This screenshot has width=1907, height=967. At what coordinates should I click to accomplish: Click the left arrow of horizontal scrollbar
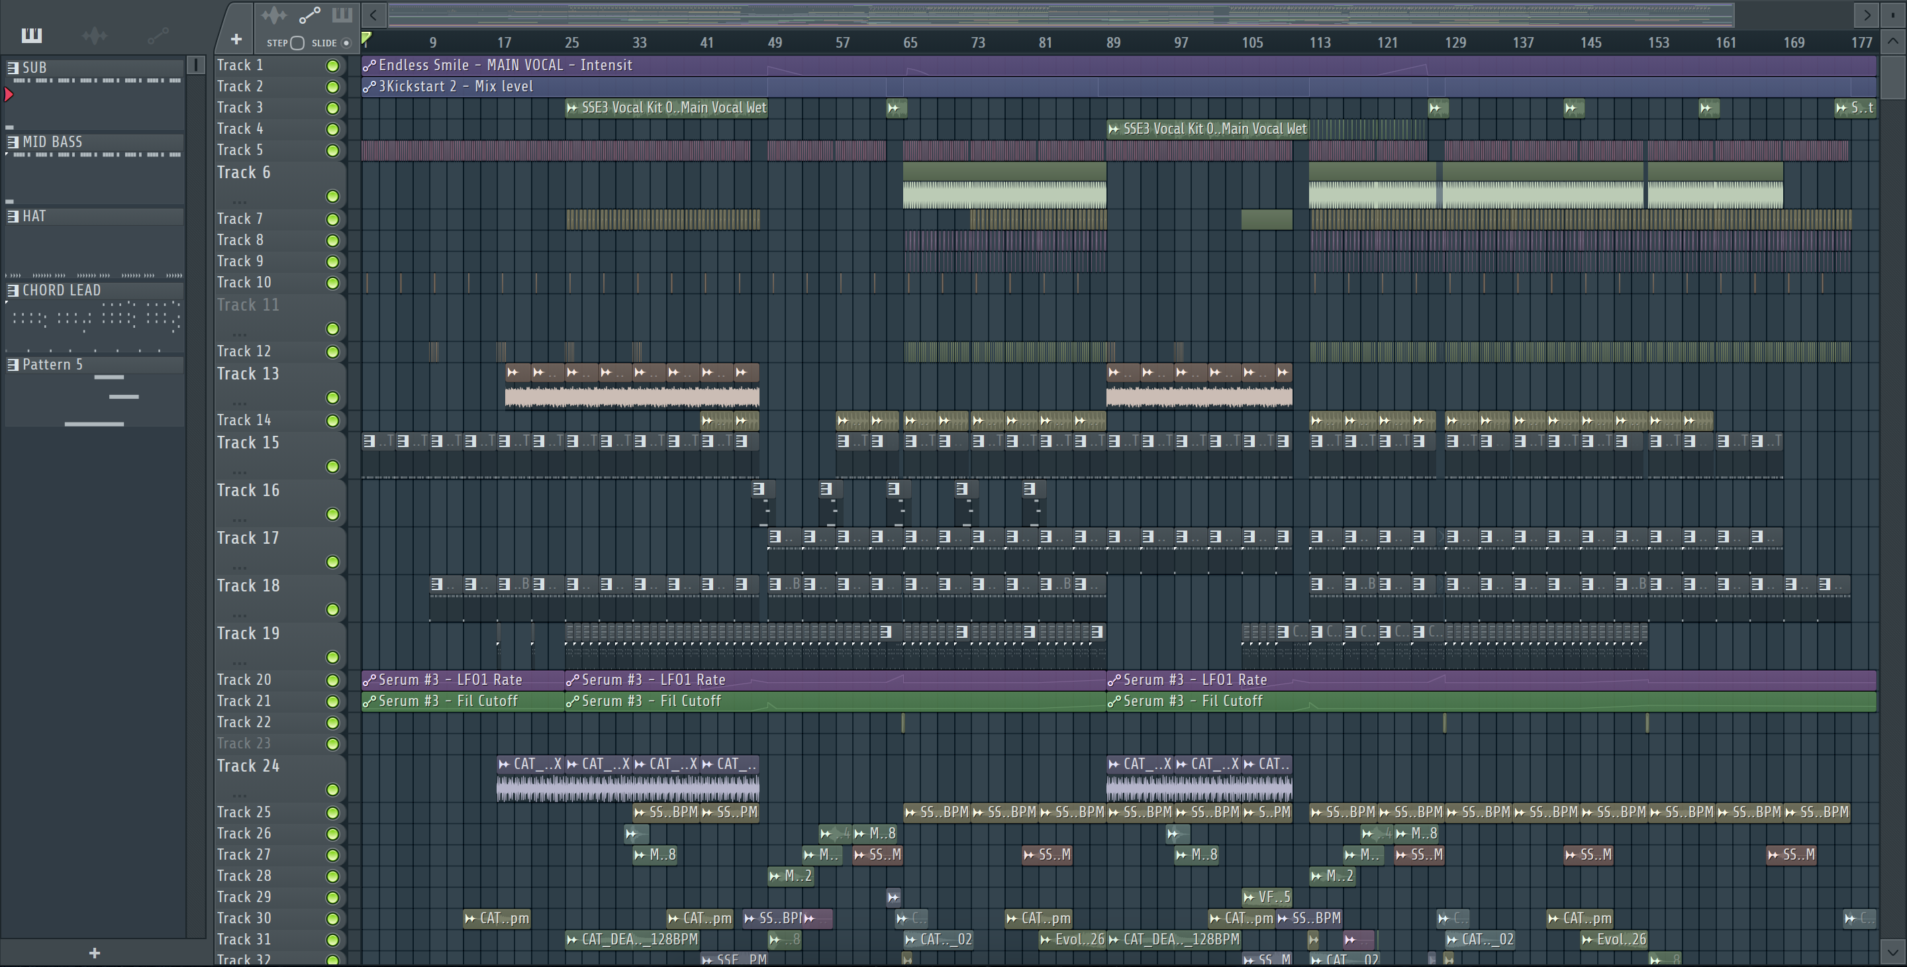pyautogui.click(x=374, y=14)
